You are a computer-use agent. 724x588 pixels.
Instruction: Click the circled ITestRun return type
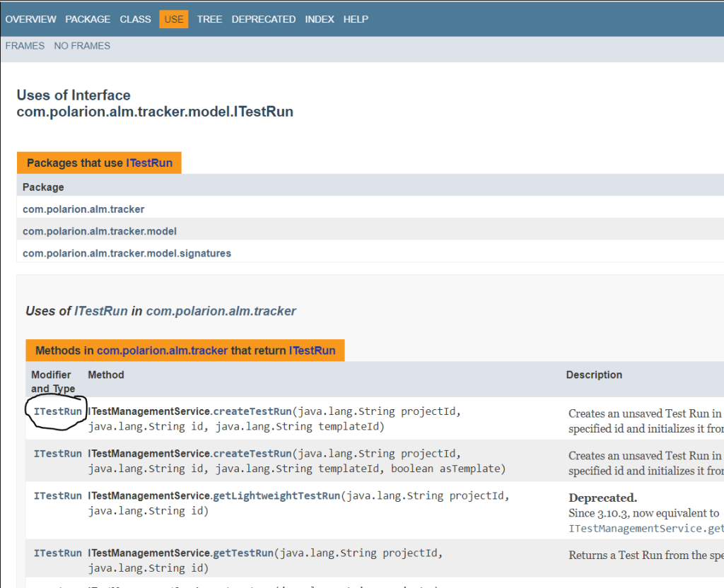pos(58,412)
